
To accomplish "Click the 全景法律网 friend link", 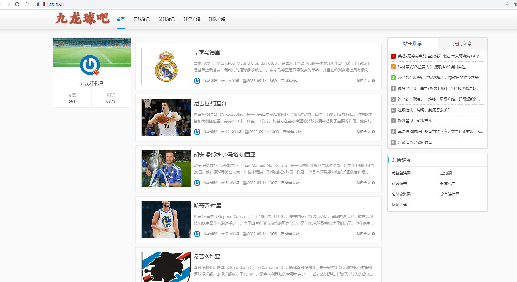I will [x=450, y=194].
